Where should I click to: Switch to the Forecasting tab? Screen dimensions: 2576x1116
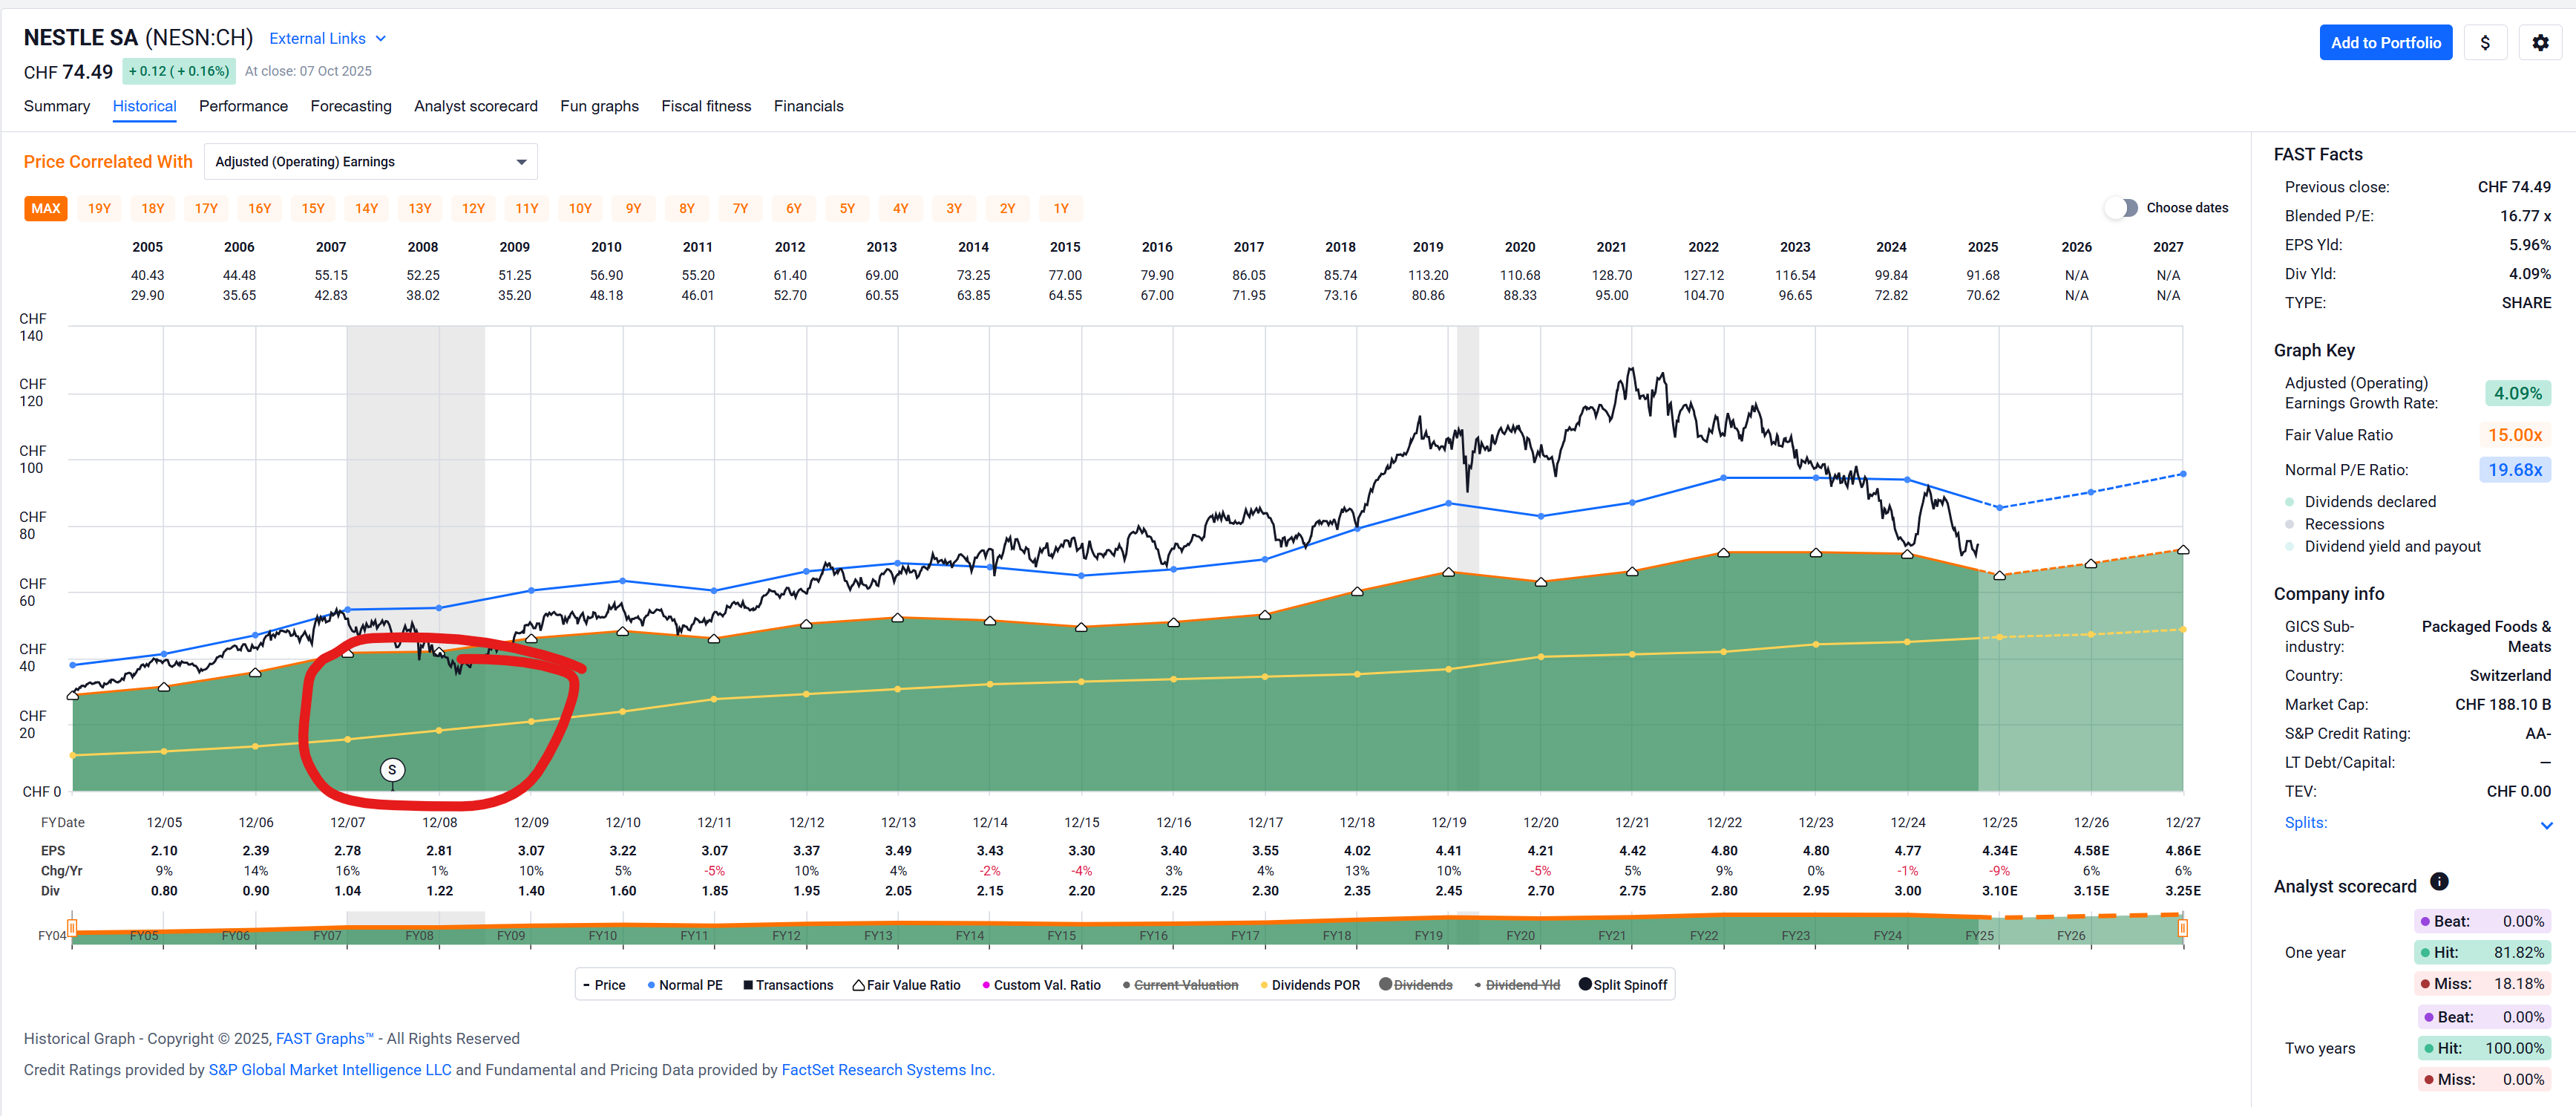pos(350,106)
